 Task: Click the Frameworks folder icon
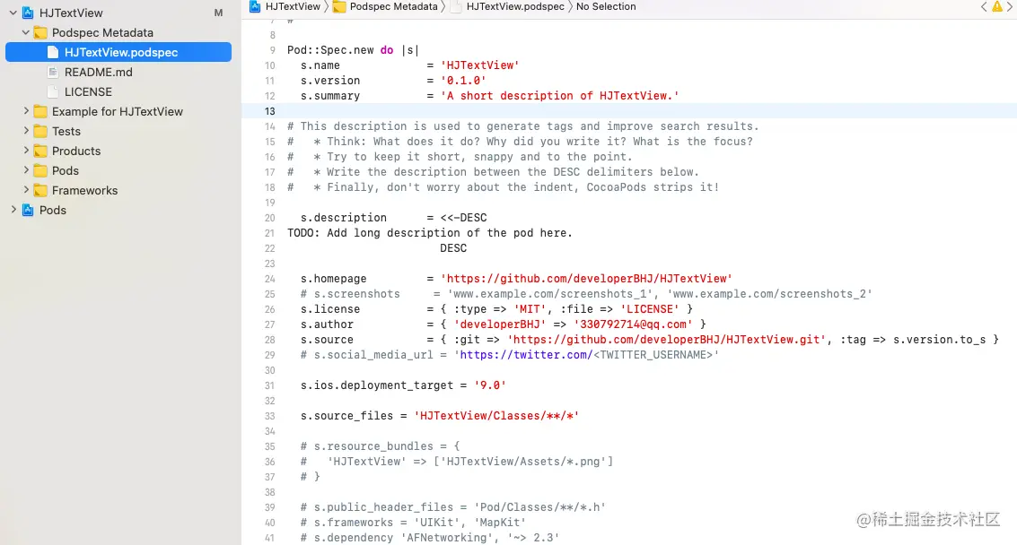tap(40, 190)
